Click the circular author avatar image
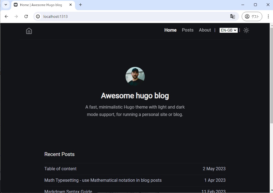The image size is (273, 193). tap(135, 76)
